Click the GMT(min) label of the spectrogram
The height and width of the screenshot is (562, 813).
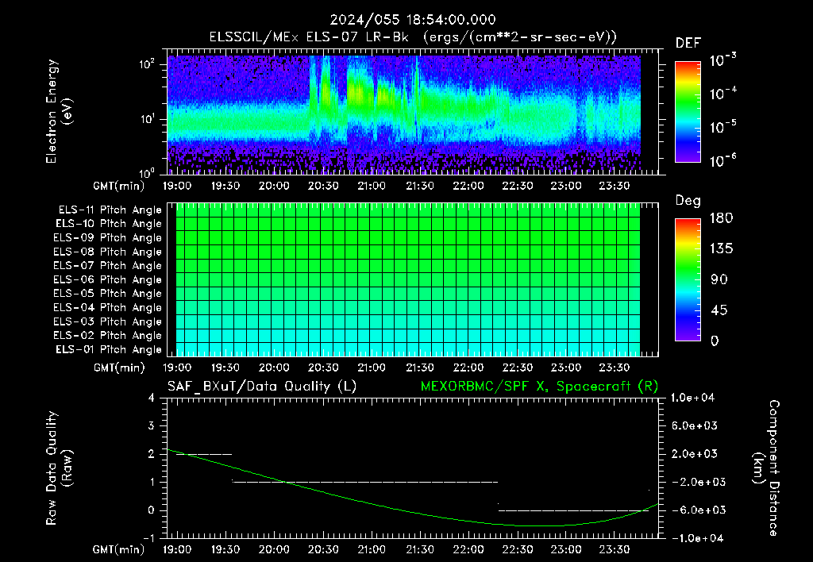[119, 186]
